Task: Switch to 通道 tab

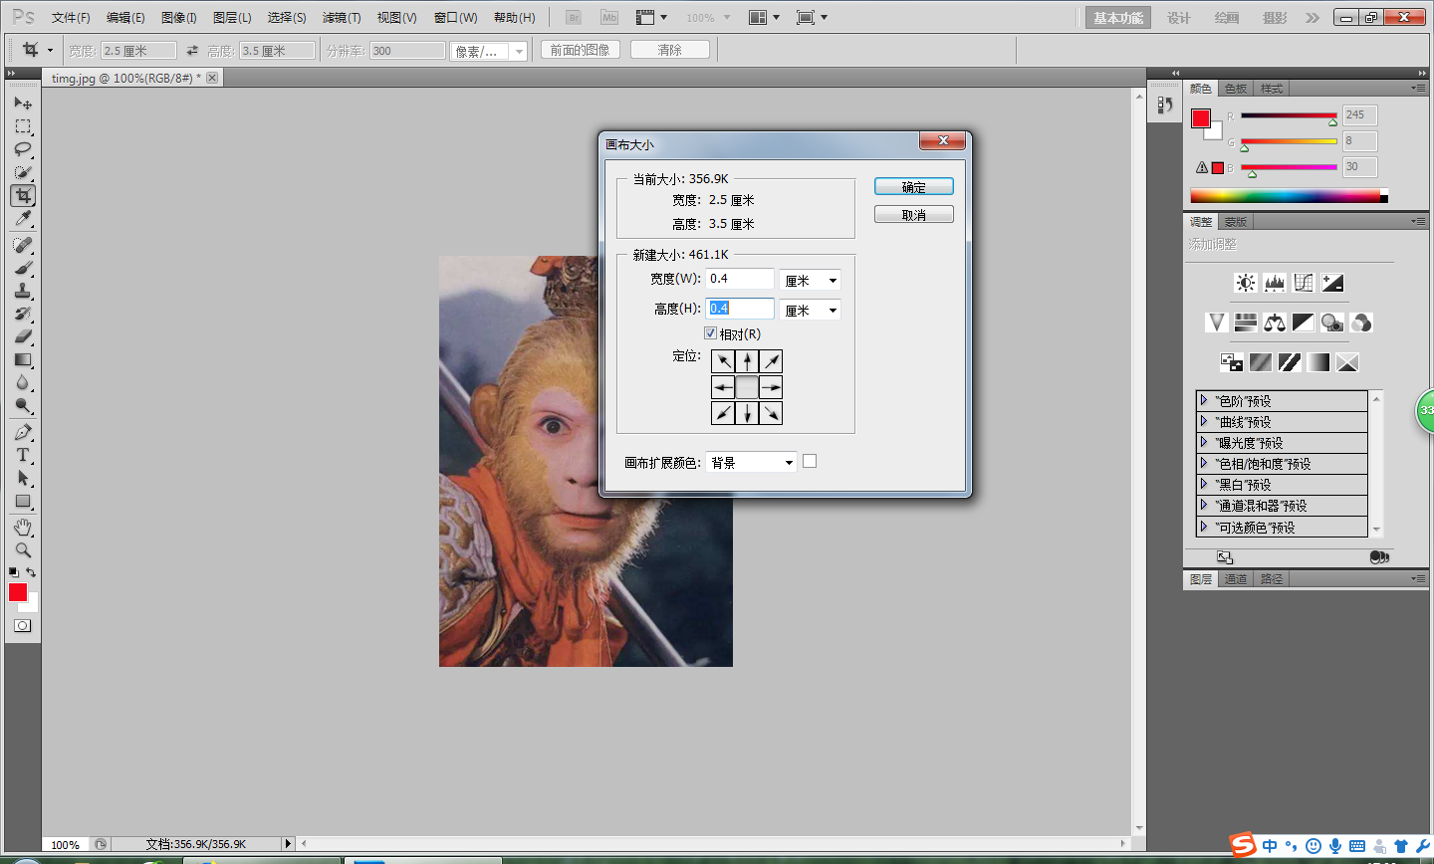Action: coord(1236,579)
